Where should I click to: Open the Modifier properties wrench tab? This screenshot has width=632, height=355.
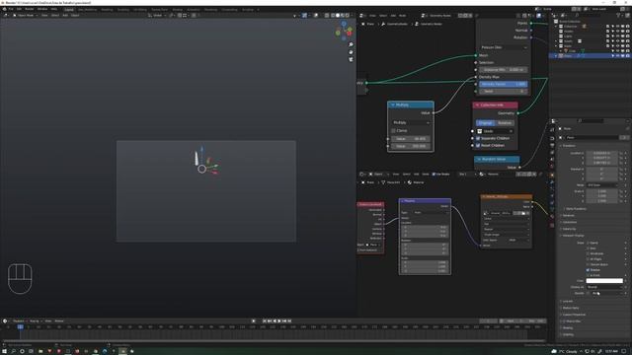[552, 181]
